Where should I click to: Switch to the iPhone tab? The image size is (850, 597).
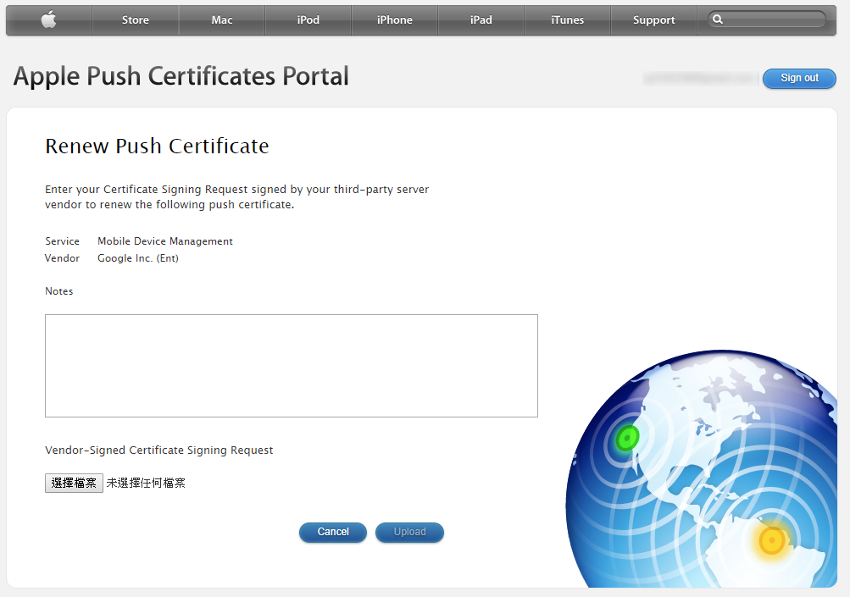coord(394,19)
